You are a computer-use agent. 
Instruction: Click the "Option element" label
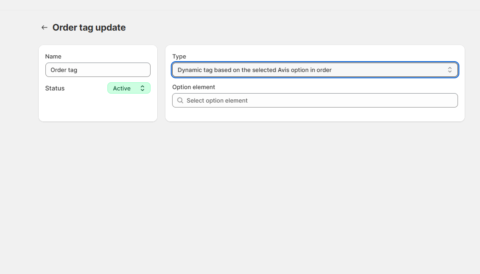point(194,87)
